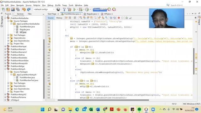Image resolution: width=201 pixels, height=113 pixels.
Task: Open the Run Project dropdown arrow
Action: click(x=77, y=9)
